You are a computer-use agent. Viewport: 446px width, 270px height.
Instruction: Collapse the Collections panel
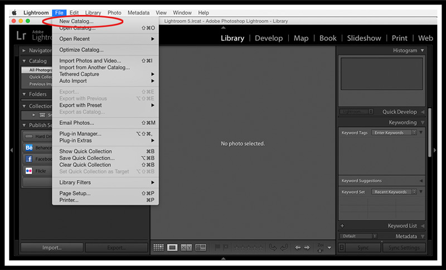tap(24, 106)
